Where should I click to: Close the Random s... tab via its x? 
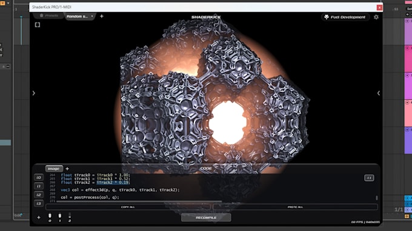coord(92,16)
